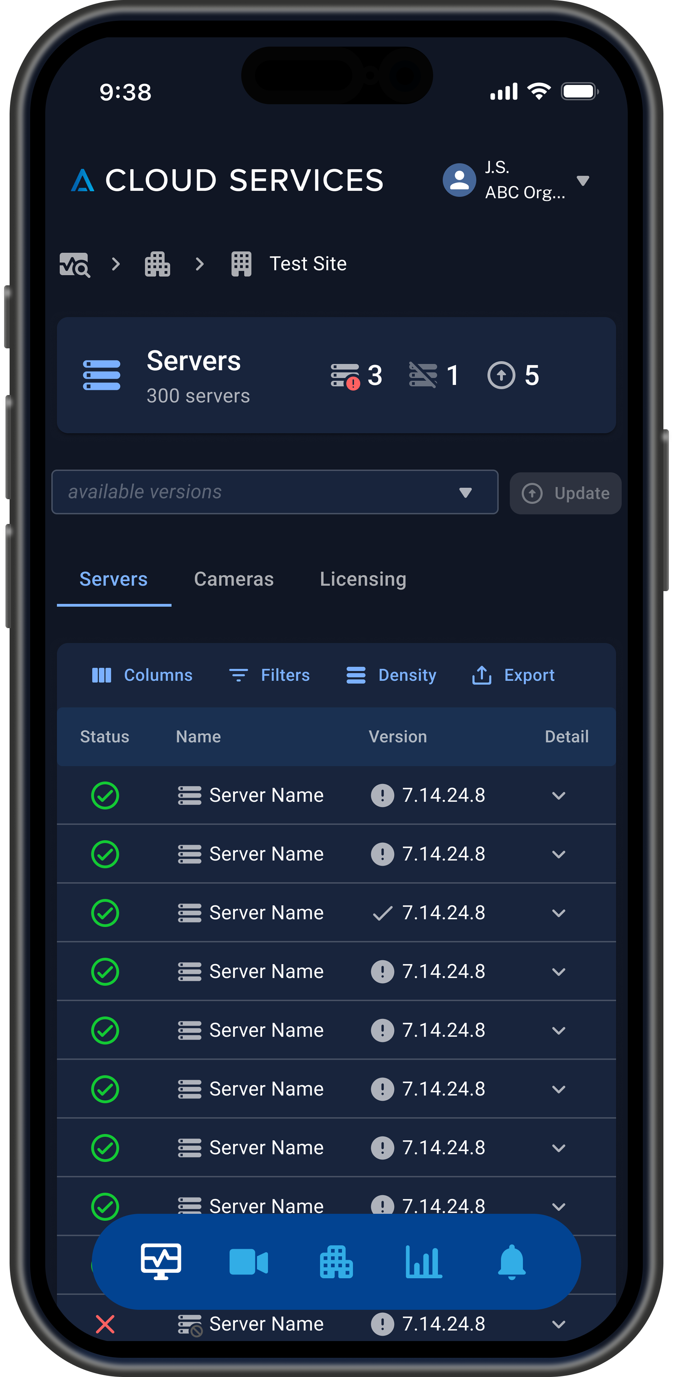673x1377 pixels.
Task: Expand the first Server Name detail row
Action: [559, 795]
